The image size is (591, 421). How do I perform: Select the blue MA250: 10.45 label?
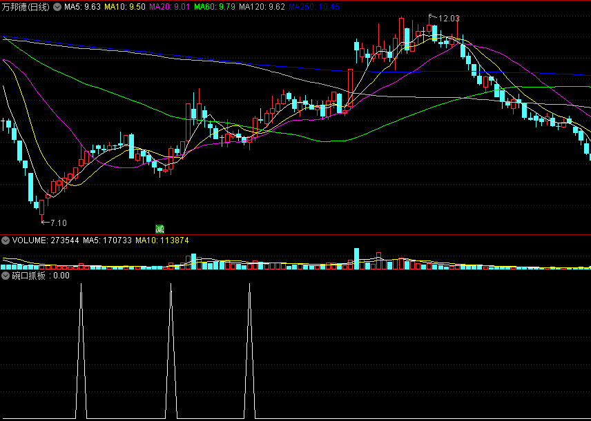click(314, 7)
